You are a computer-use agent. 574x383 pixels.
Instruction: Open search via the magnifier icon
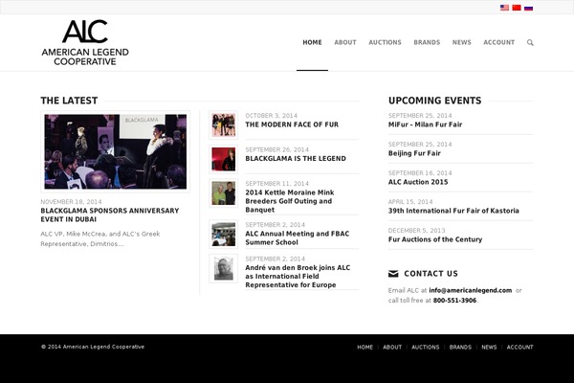(530, 42)
